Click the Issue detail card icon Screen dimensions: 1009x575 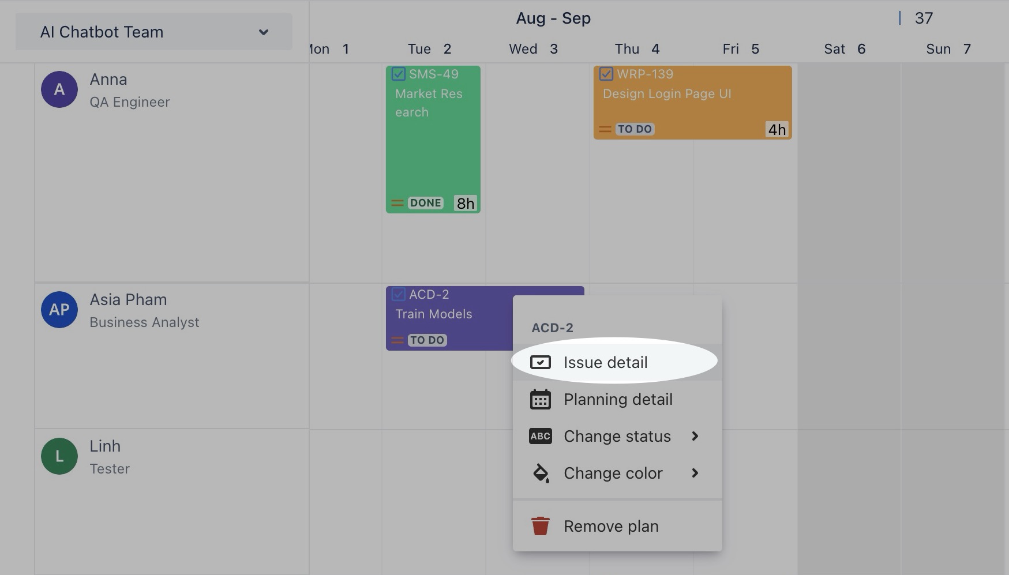pos(540,362)
